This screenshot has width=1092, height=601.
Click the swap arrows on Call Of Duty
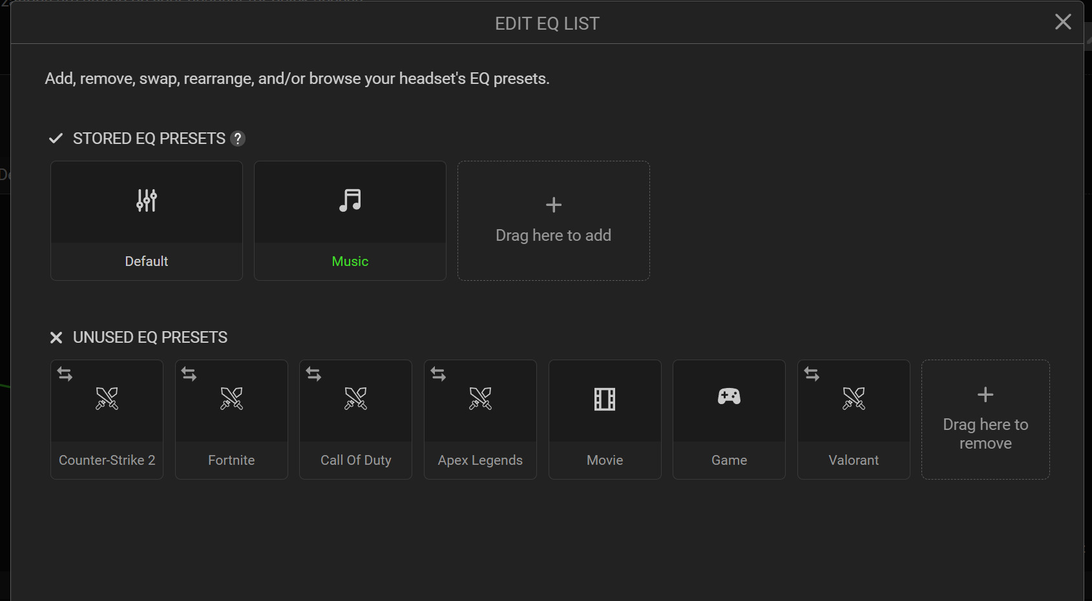[313, 374]
